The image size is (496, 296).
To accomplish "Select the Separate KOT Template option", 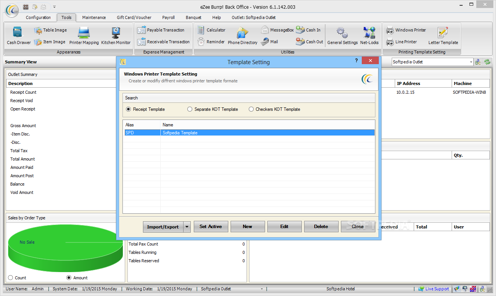I will 190,109.
